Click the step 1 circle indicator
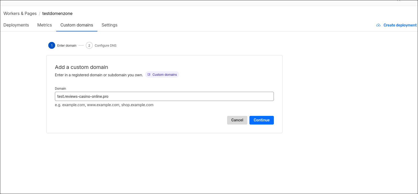Viewport: 418px width, 194px height. tap(52, 45)
